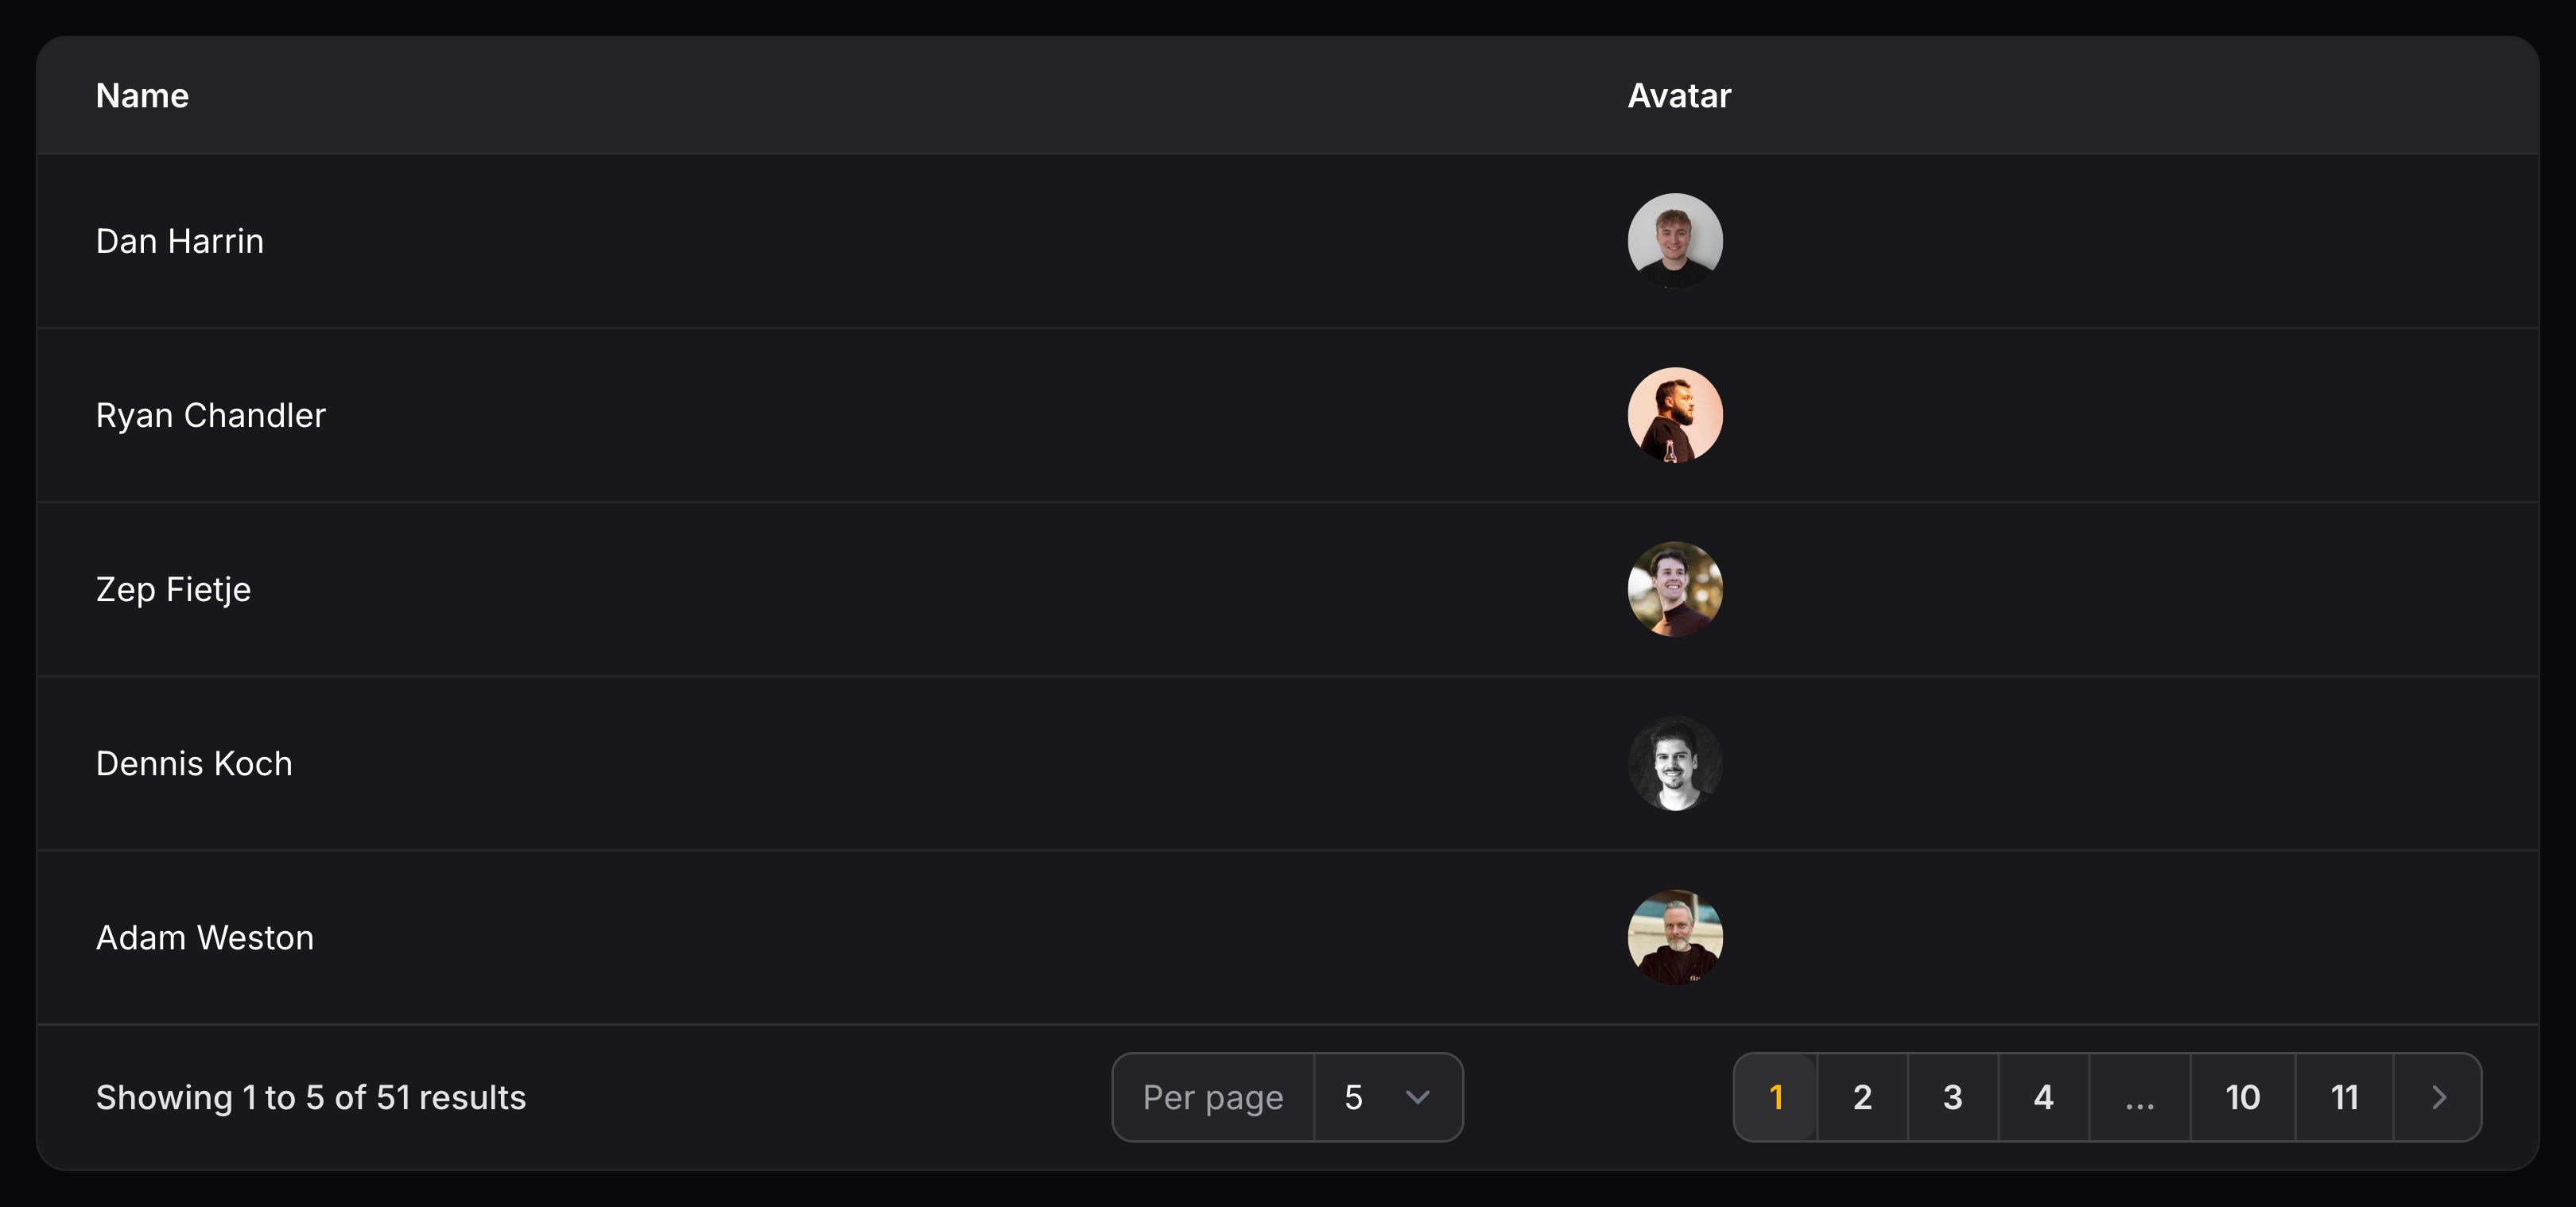Select the Adam Weston name cell

point(205,937)
